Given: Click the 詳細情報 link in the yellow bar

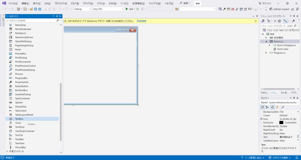Looking at the screenshot, I should click(141, 21).
